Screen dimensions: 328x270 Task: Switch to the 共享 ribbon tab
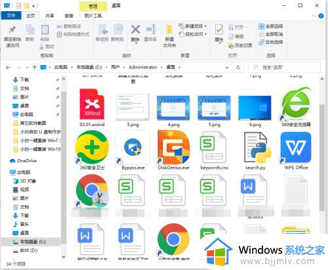(x=49, y=16)
